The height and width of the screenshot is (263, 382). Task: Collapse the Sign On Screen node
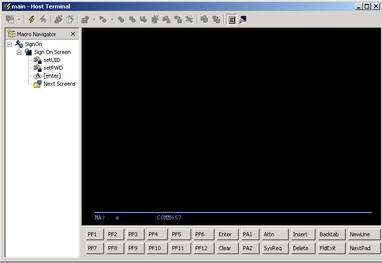[x=19, y=52]
